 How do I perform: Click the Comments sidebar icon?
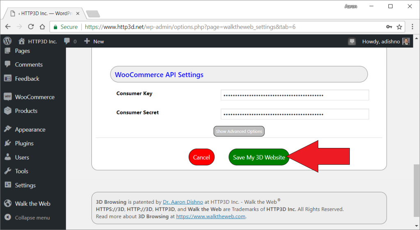pyautogui.click(x=7, y=64)
